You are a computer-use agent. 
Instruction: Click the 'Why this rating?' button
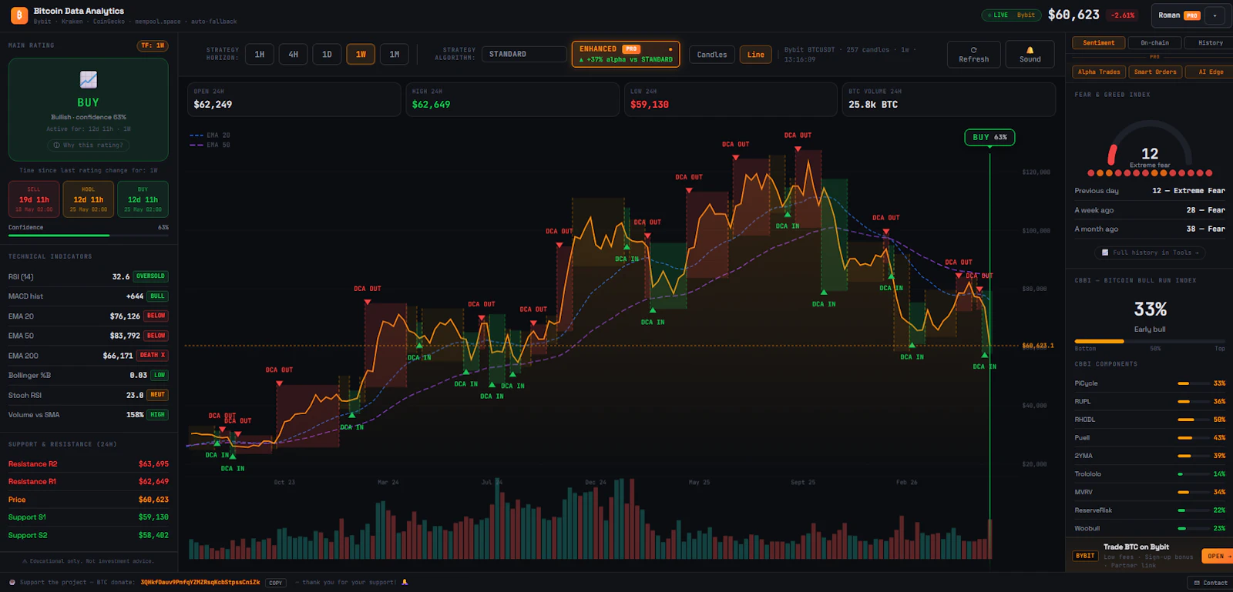click(x=89, y=145)
